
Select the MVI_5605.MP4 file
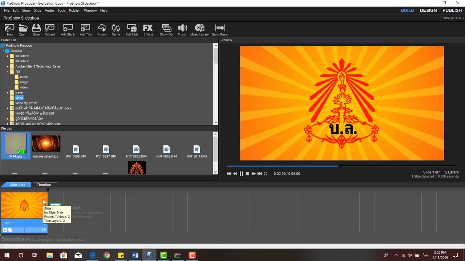[136, 152]
